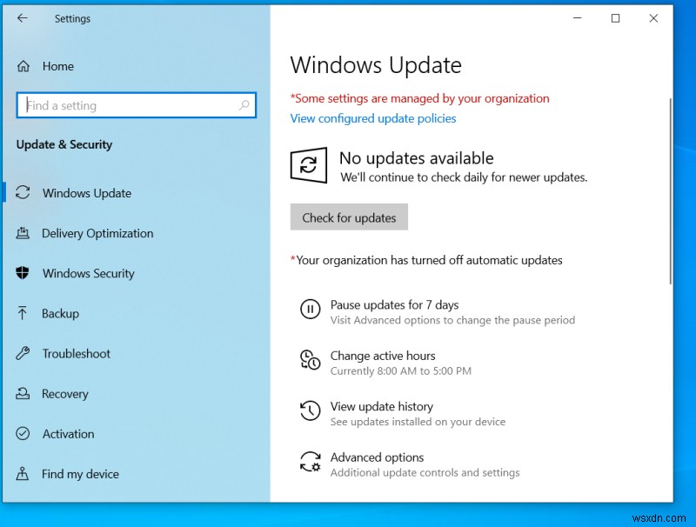The image size is (696, 527).
Task: Select the Backup upload icon
Action: 22,313
